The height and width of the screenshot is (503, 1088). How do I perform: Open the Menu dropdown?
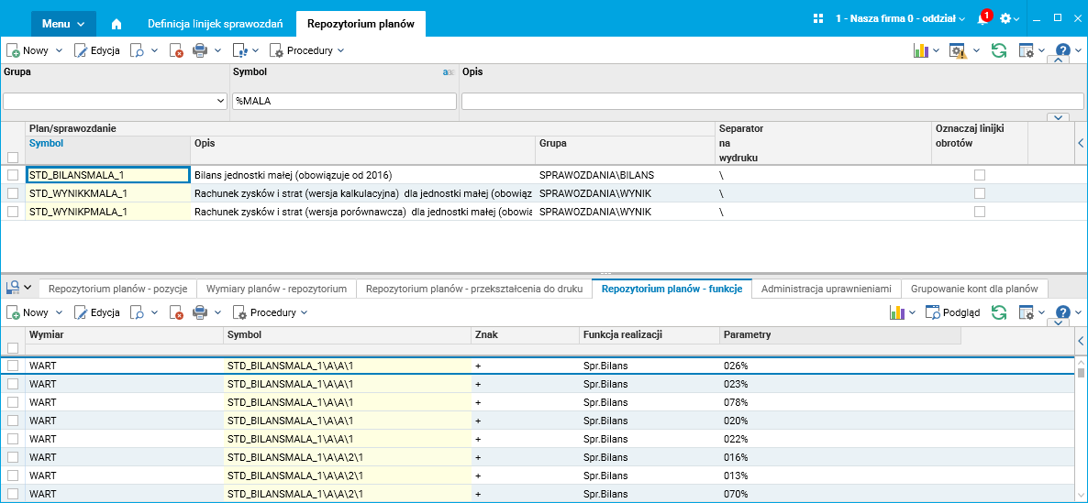point(62,23)
